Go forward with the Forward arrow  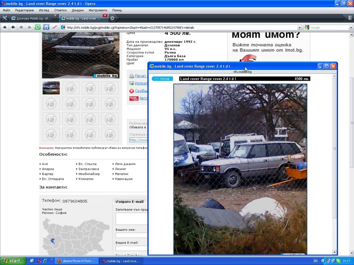tap(21, 27)
